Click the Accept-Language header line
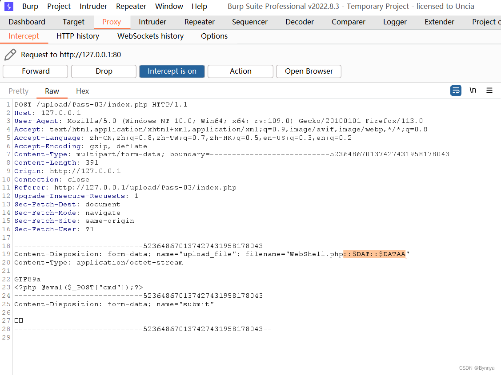Image resolution: width=501 pixels, height=375 pixels. [x=183, y=138]
